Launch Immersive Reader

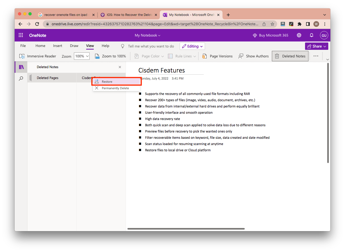38,56
